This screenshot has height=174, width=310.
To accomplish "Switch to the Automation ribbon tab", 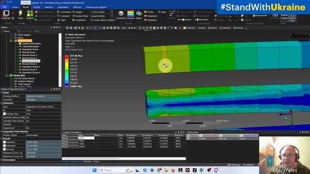I will click(63, 7).
